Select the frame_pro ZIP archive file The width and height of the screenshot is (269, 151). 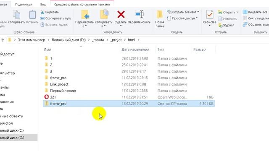tap(129, 104)
